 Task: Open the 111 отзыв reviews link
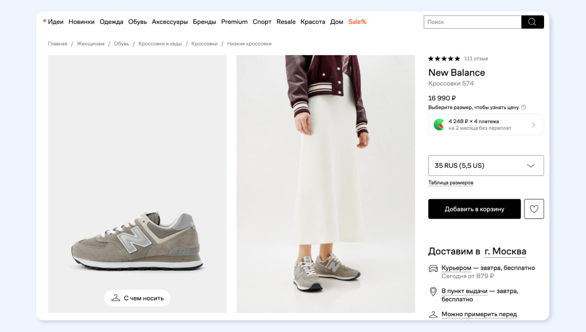click(x=476, y=59)
